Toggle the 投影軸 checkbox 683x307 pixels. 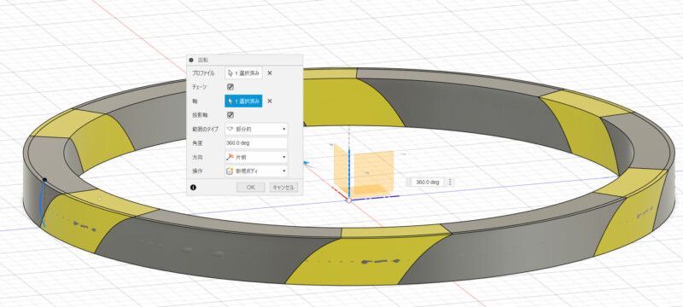coord(231,115)
